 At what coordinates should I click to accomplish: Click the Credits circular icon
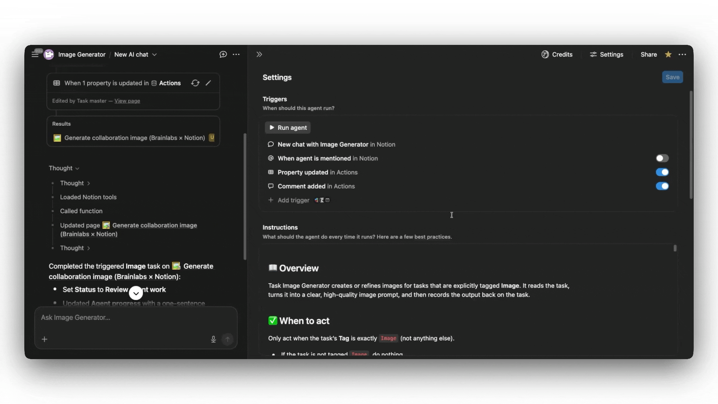click(x=545, y=55)
